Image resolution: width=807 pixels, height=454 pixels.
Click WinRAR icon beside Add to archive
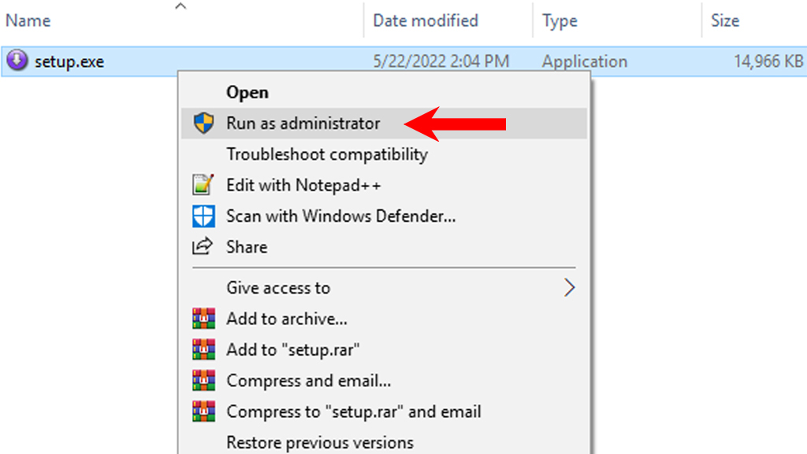pos(204,319)
